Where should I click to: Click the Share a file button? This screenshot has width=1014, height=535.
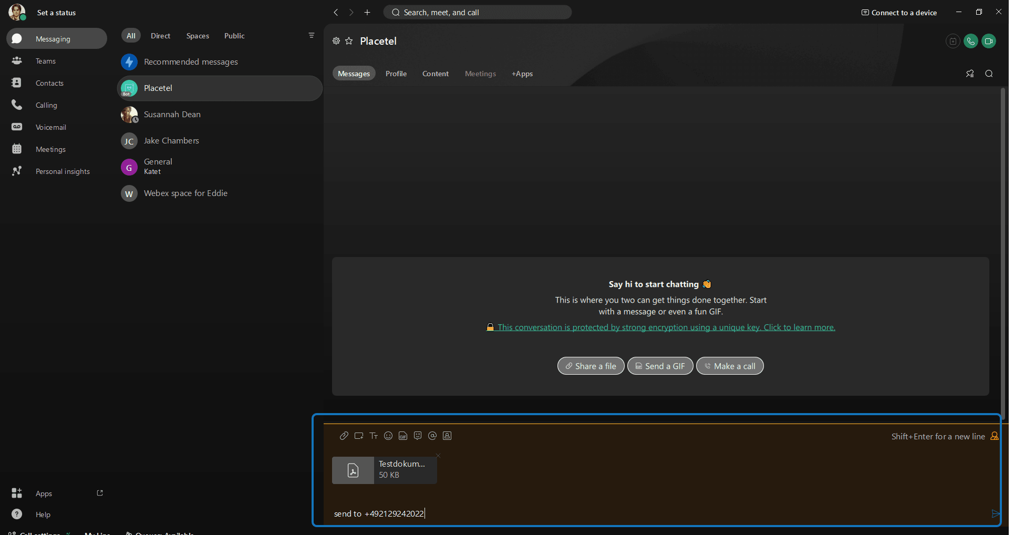coord(591,366)
